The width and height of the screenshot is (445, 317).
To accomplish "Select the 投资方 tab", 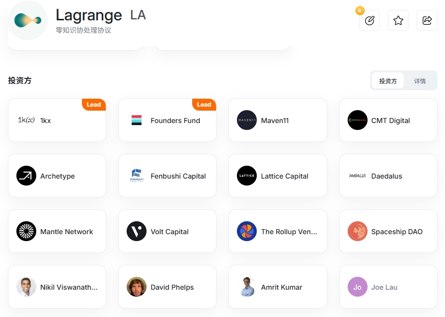I will click(388, 81).
